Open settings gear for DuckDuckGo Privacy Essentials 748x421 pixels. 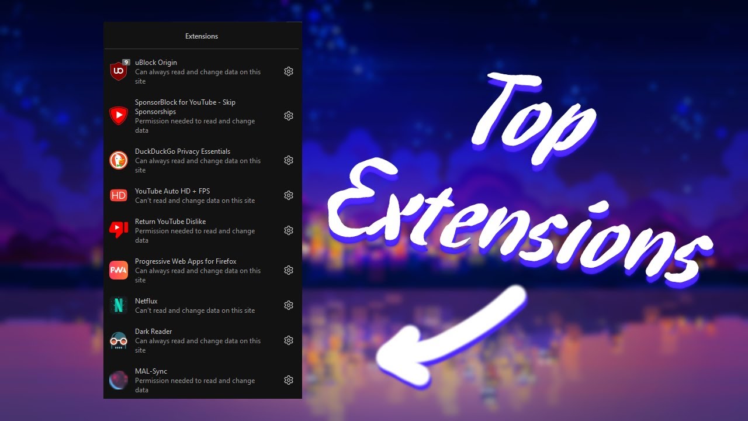click(x=289, y=160)
